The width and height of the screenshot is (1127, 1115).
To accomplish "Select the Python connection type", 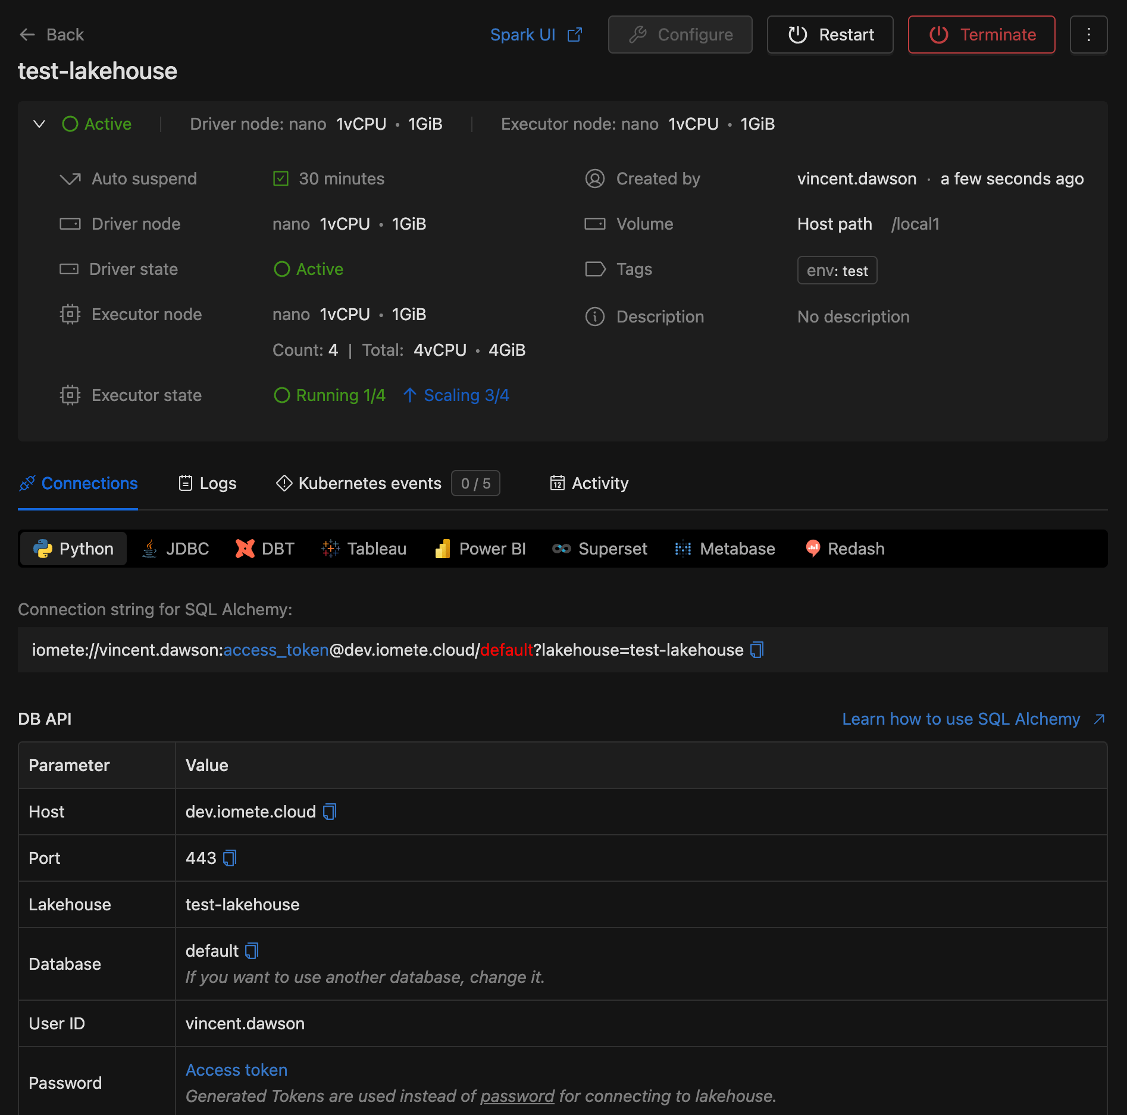I will click(73, 549).
